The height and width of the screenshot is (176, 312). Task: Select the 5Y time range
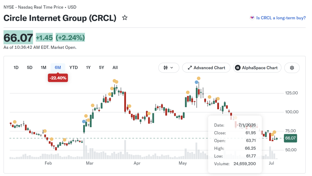pyautogui.click(x=101, y=68)
